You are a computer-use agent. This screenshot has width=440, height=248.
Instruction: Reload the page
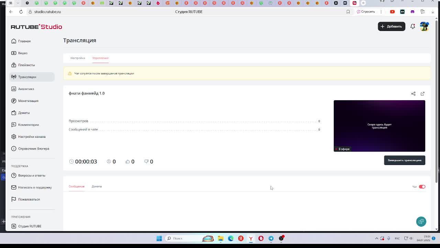21,12
